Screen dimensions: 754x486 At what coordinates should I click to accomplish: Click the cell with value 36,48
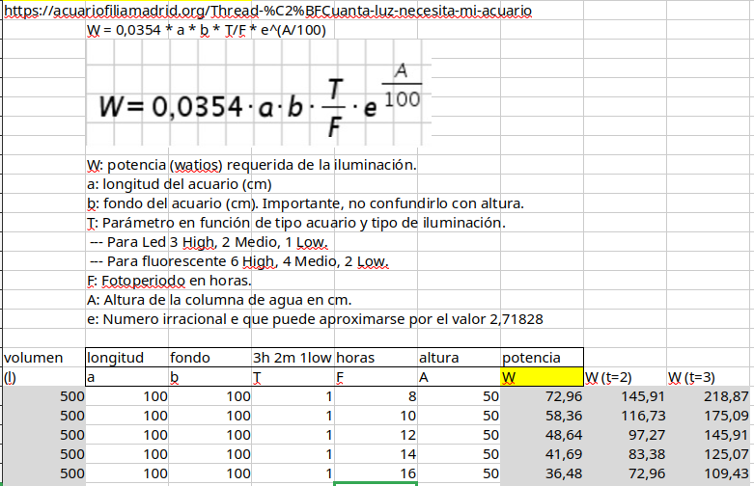(x=542, y=473)
